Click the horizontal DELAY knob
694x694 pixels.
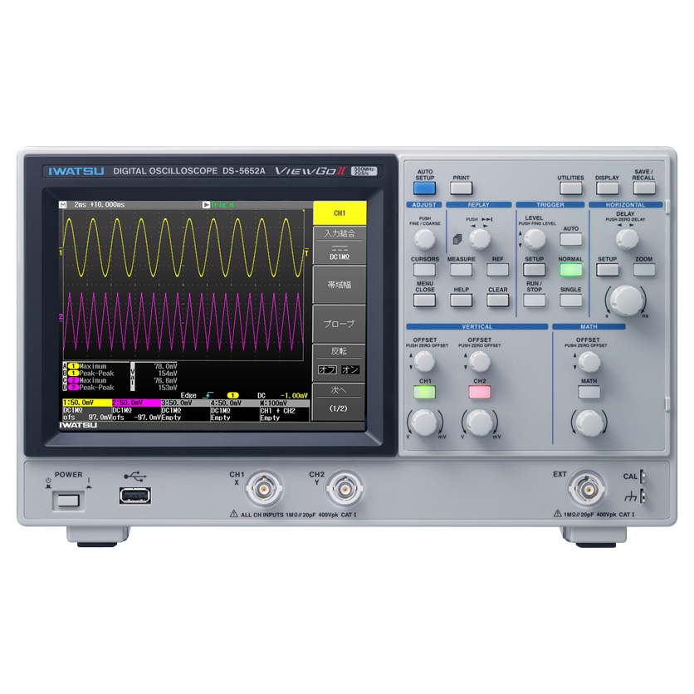(x=627, y=239)
